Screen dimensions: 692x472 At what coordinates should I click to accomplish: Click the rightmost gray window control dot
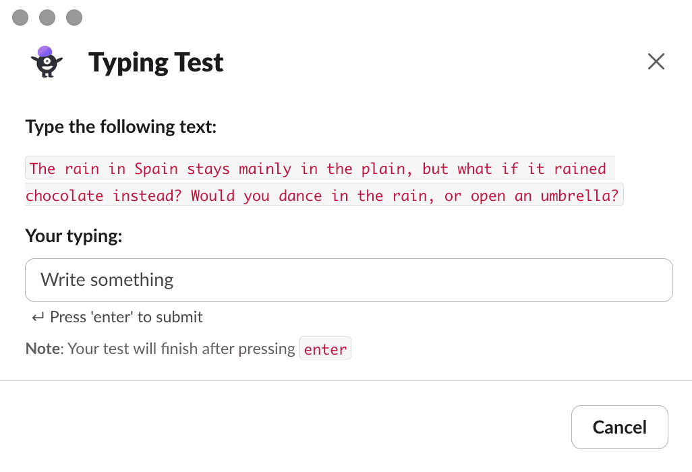[74, 18]
